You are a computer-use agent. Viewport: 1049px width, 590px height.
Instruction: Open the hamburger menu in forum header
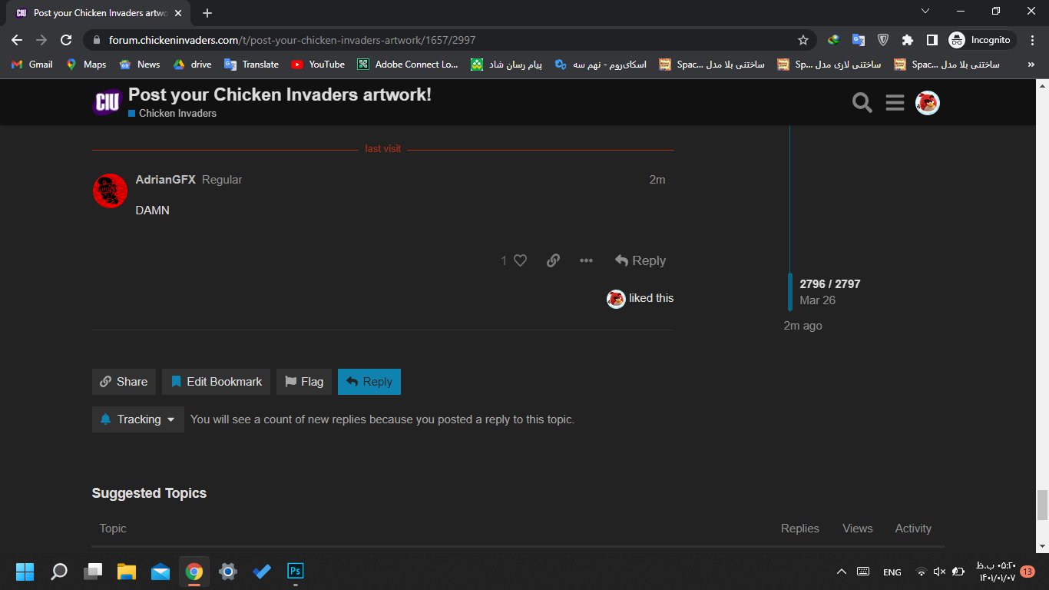(895, 103)
